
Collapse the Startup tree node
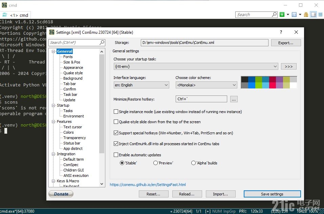53,105
